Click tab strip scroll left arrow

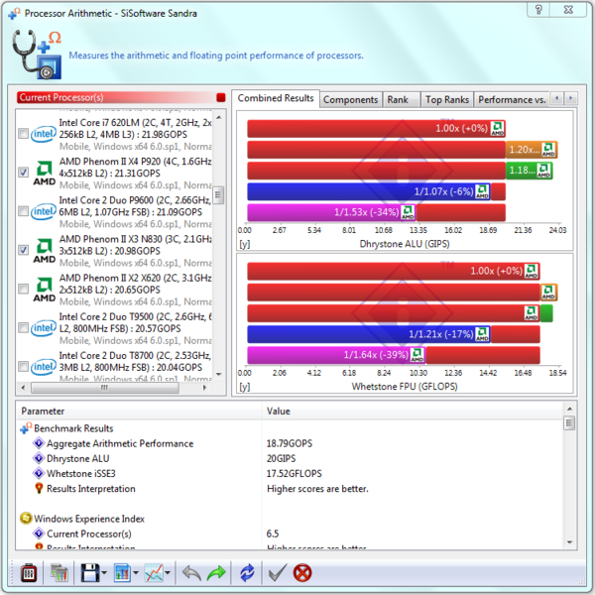pos(556,98)
